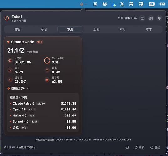This screenshot has height=156, width=168.
Task: Click the Cache Hit ring indicator
Action: (47, 61)
